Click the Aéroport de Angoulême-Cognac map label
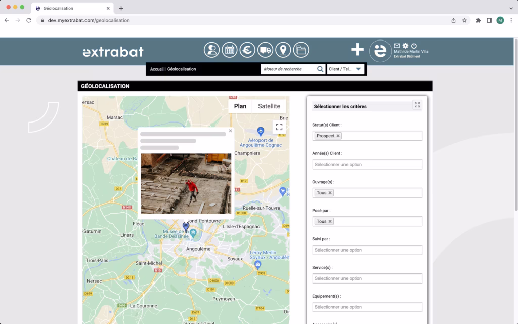The height and width of the screenshot is (324, 518). [x=261, y=142]
